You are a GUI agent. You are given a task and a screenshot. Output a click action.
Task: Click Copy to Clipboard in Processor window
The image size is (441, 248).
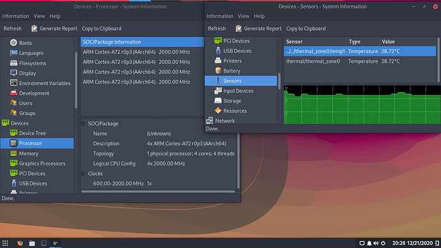click(102, 28)
